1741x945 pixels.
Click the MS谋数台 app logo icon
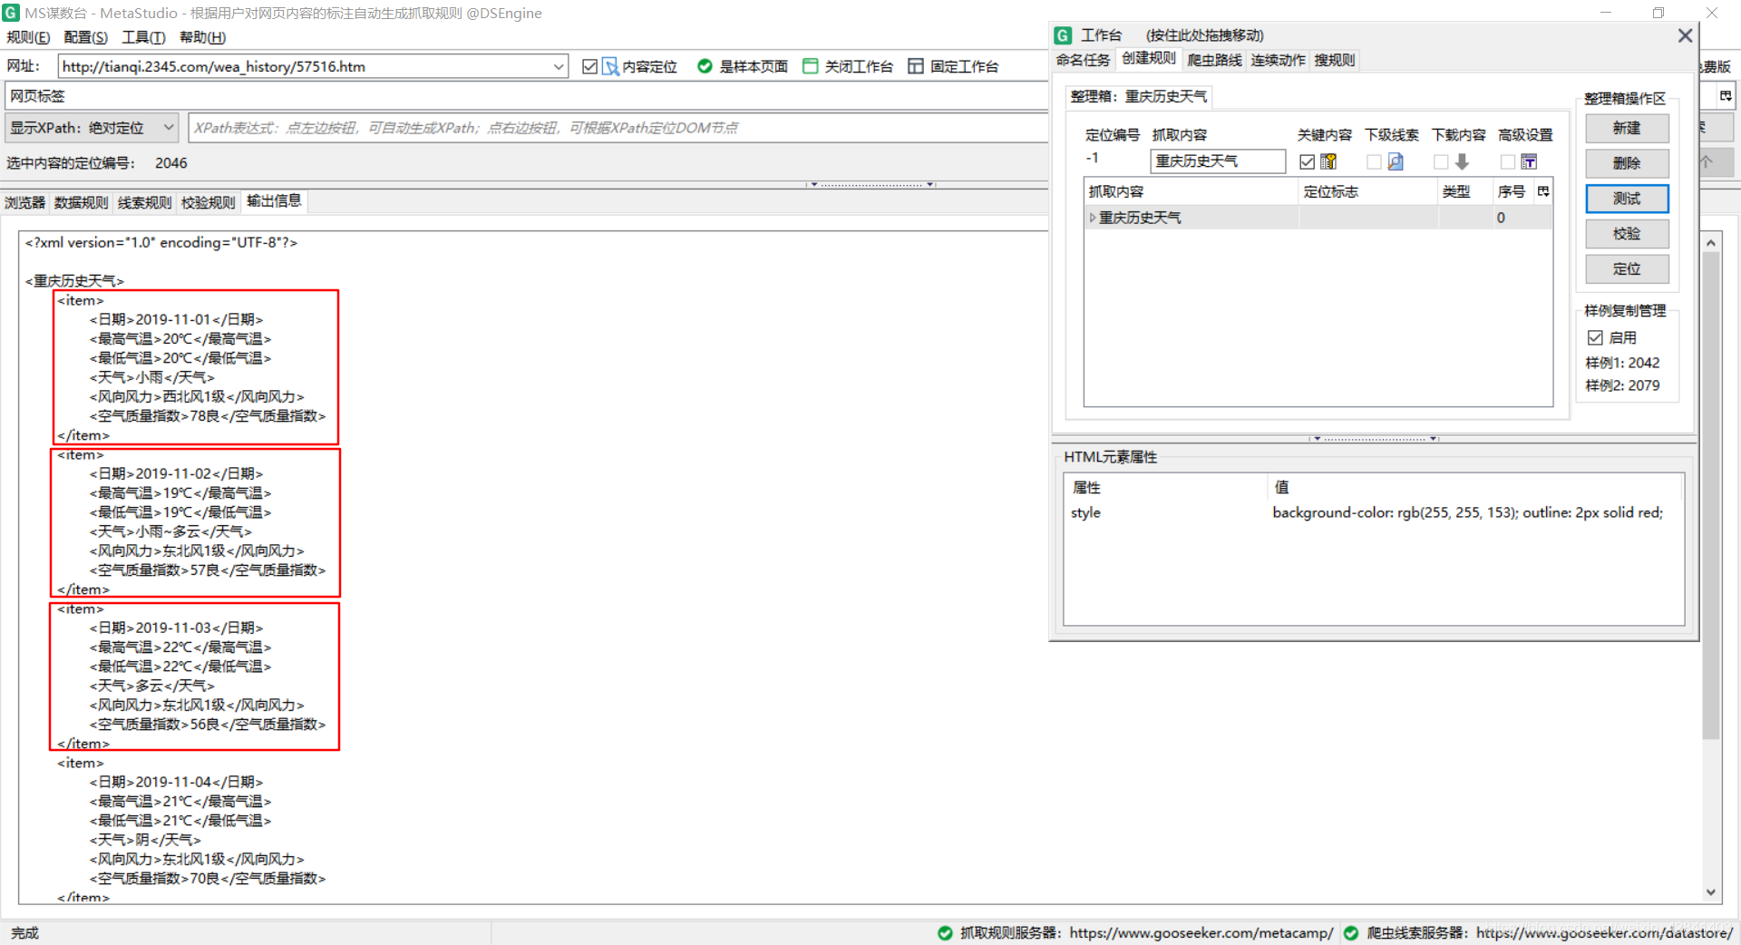tap(11, 13)
